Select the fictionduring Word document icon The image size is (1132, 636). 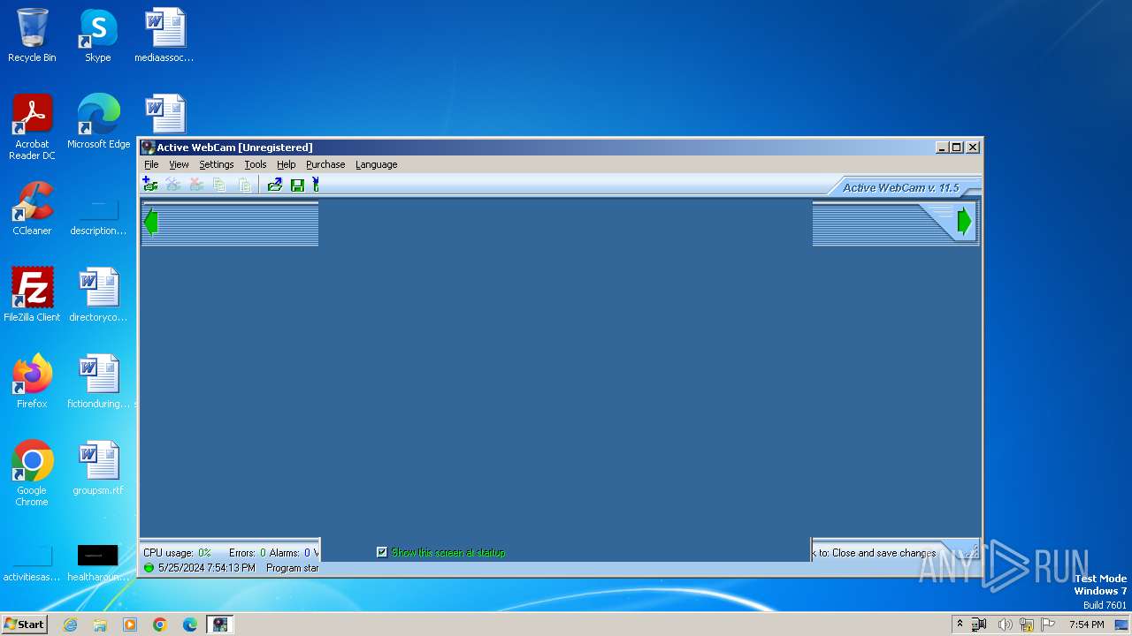[x=98, y=382]
